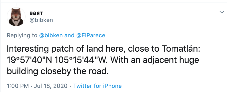Image resolution: width=227 pixels, height=92 pixels.
Task: Click the Jul 18, 2020 date
Action: pyautogui.click(x=51, y=86)
